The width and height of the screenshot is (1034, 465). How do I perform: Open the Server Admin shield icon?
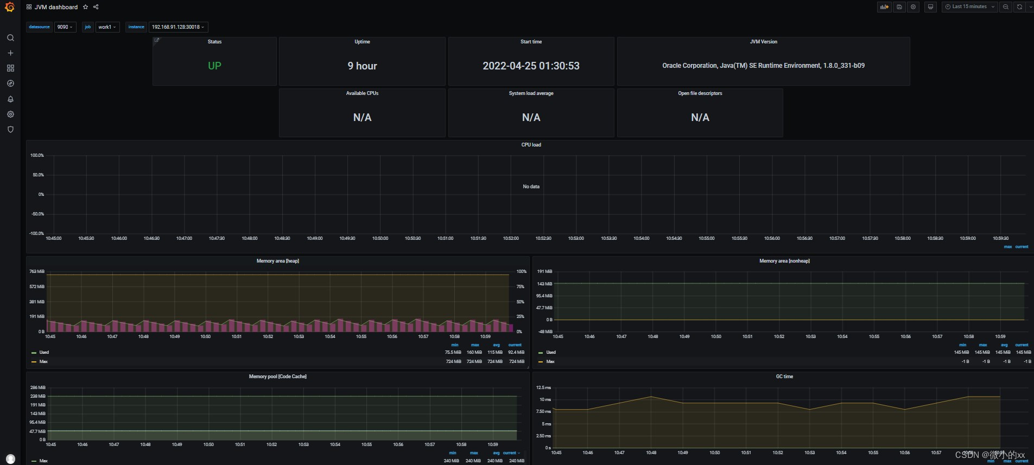click(10, 130)
